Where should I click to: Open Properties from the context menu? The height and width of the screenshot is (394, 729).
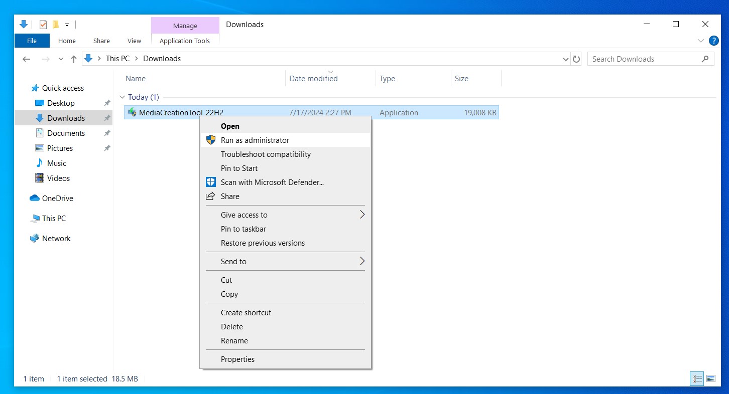[285, 359]
